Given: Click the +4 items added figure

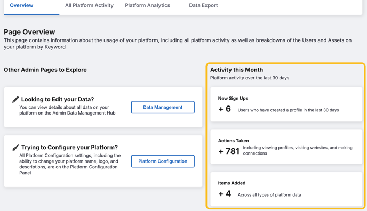Looking at the screenshot, I should [x=225, y=194].
